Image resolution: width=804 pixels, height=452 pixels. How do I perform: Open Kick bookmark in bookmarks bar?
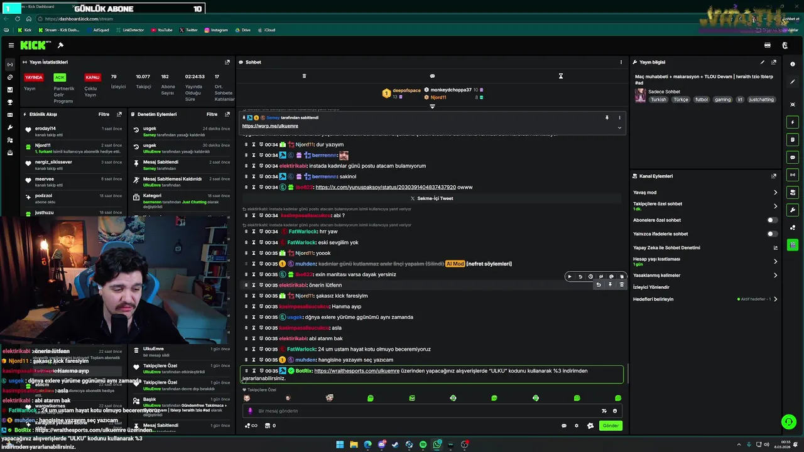click(x=24, y=30)
